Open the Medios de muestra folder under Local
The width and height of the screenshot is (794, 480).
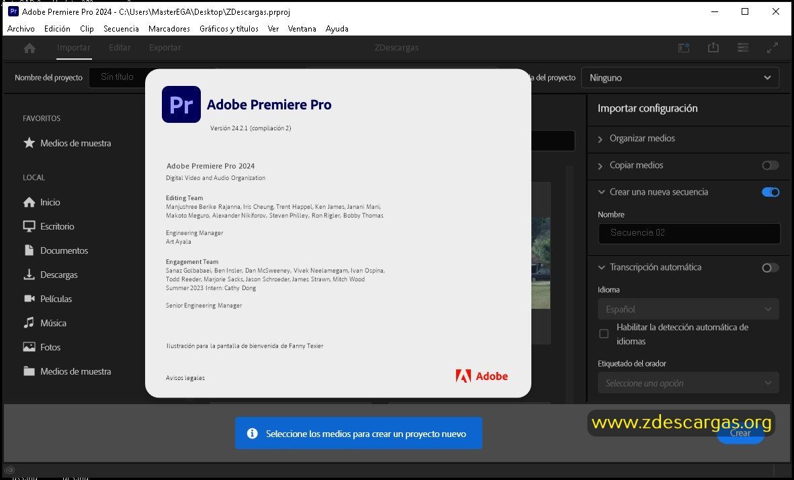click(67, 372)
